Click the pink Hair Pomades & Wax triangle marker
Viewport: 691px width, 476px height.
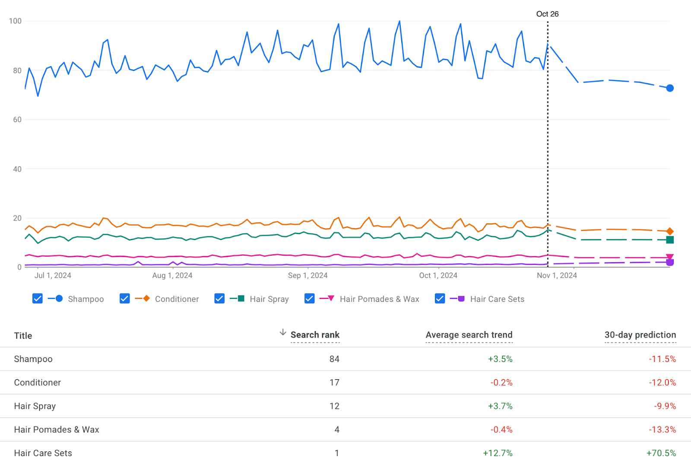coord(670,256)
